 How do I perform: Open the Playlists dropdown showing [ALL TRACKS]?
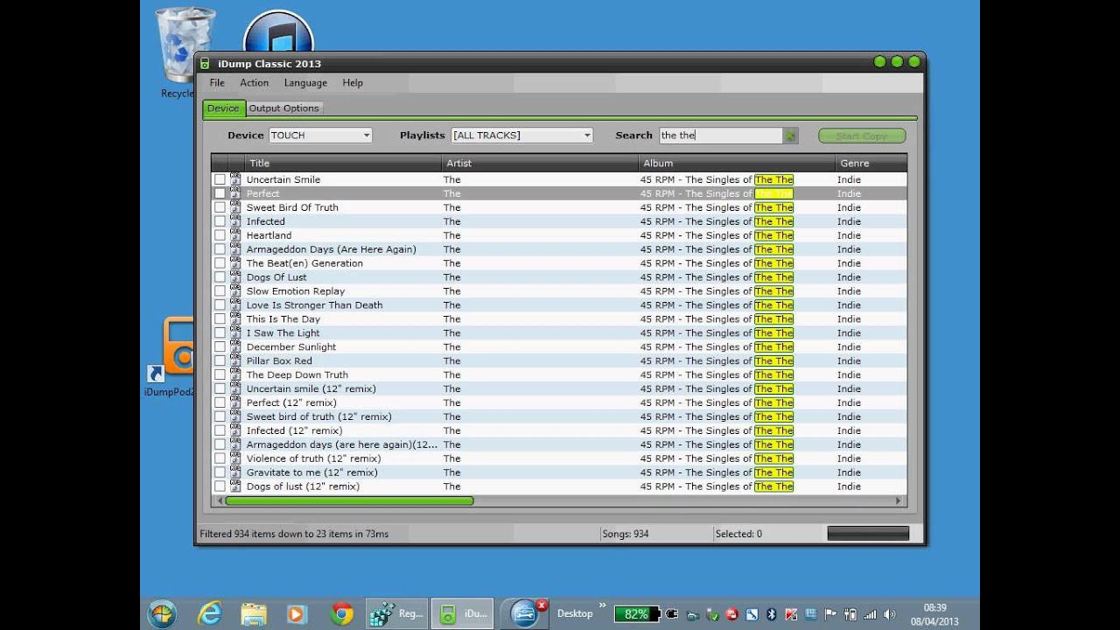(521, 136)
